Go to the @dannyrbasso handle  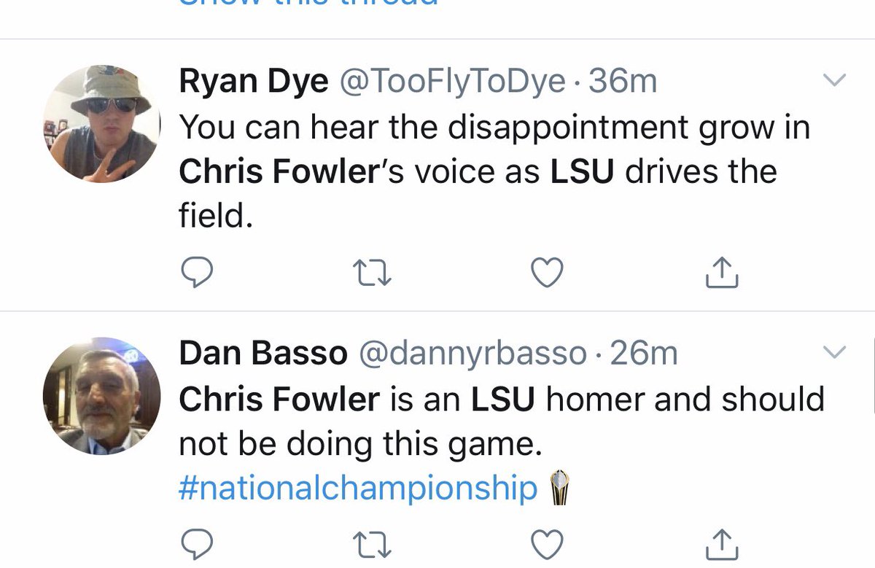pyautogui.click(x=473, y=354)
